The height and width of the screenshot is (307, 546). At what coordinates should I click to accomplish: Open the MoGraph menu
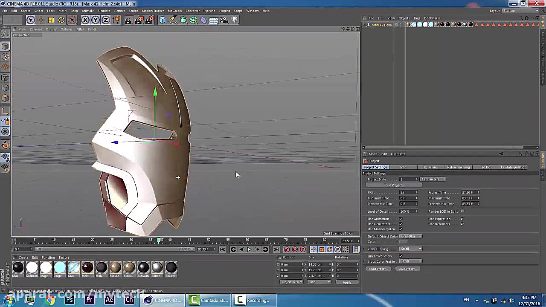point(174,11)
